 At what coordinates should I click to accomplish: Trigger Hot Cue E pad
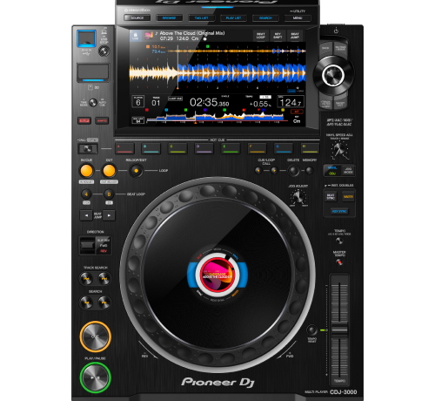231,148
